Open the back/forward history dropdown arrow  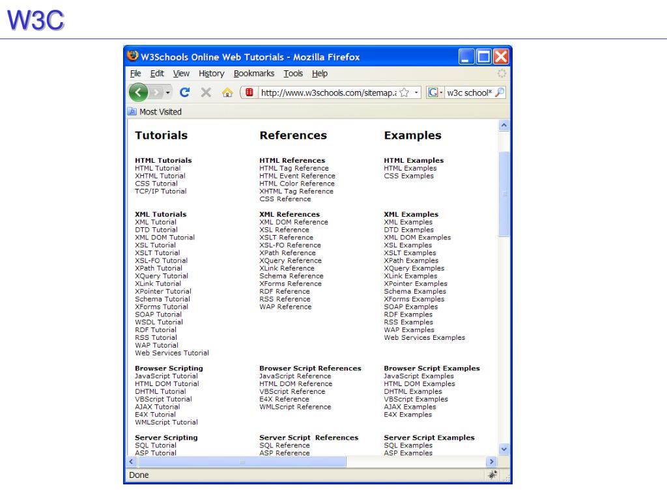click(x=167, y=92)
